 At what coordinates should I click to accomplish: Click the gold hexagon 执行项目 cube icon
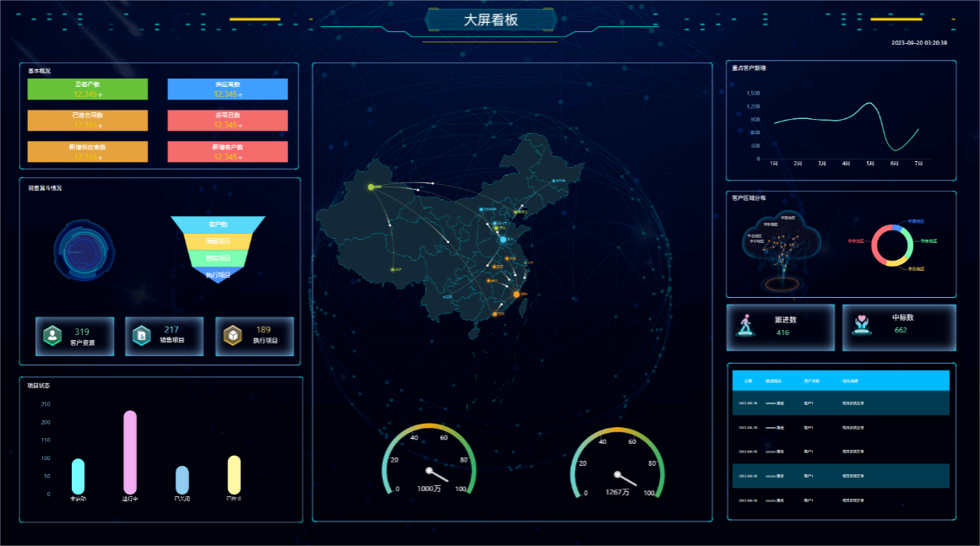coord(232,336)
